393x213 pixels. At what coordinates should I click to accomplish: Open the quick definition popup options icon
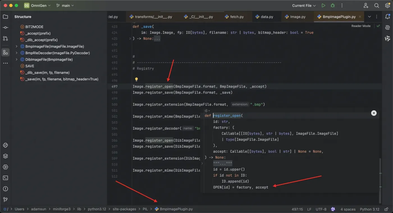pyautogui.click(x=207, y=111)
